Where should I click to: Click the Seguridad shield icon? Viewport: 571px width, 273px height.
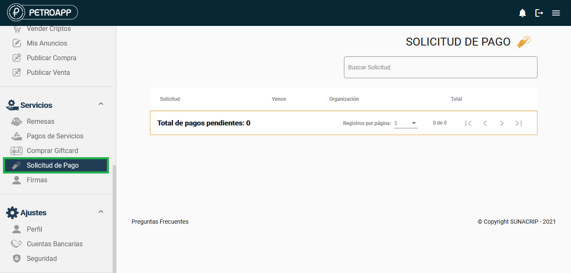[16, 258]
